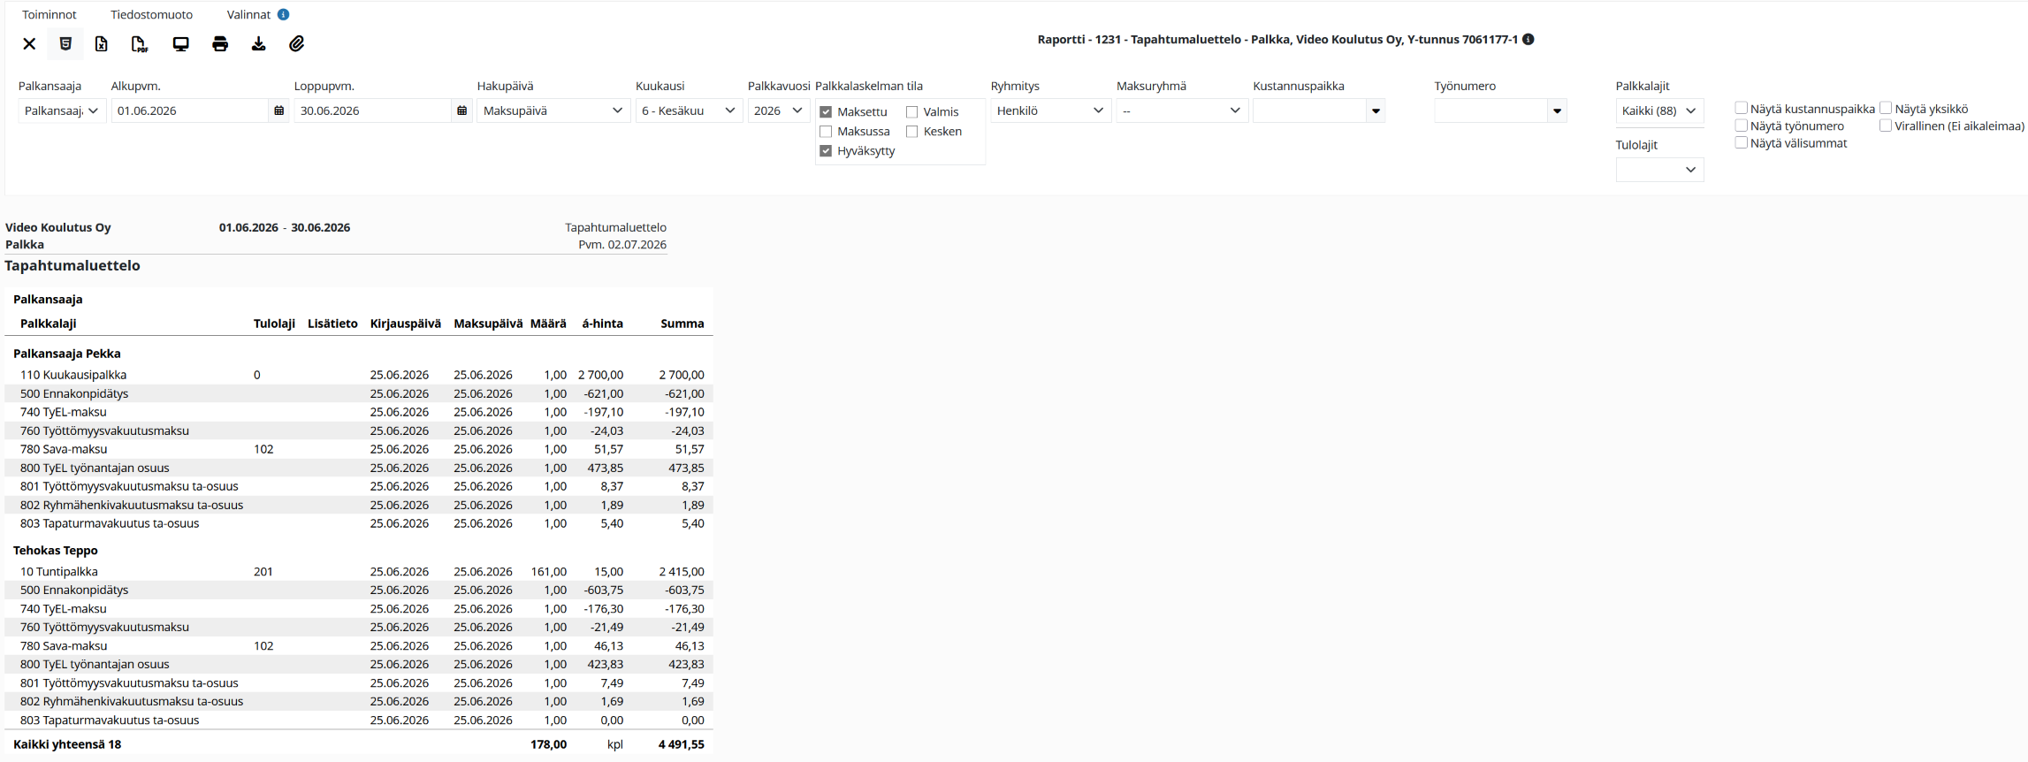2028x762 pixels.
Task: Select the HTML5 output format icon
Action: coord(65,43)
